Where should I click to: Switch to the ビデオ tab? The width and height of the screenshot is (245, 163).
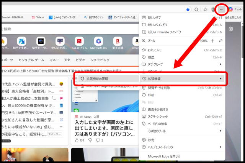[80, 60]
